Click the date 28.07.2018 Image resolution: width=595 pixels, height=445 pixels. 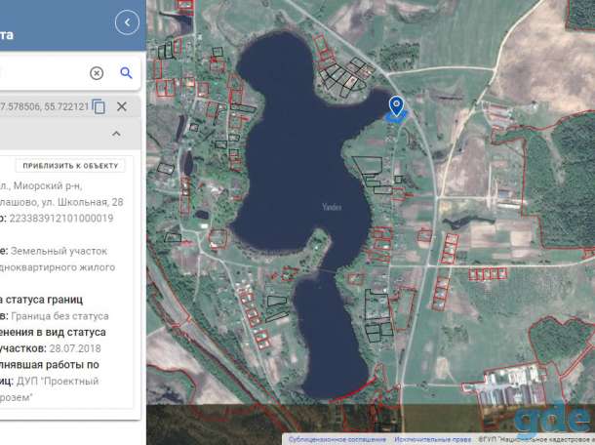pyautogui.click(x=75, y=348)
